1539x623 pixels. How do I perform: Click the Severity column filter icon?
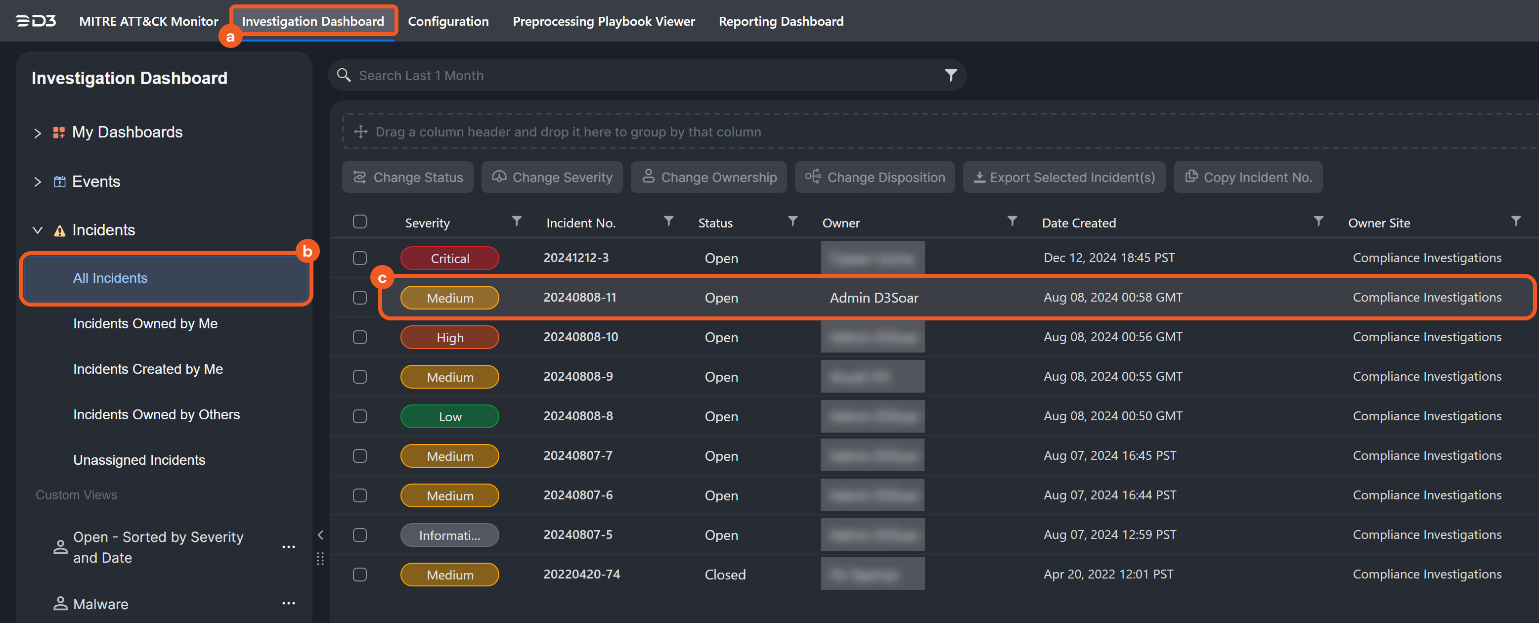pyautogui.click(x=517, y=222)
